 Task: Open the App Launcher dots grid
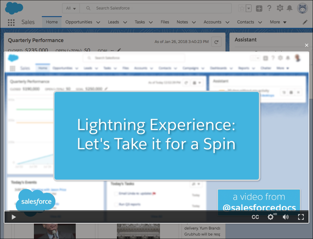click(x=11, y=22)
